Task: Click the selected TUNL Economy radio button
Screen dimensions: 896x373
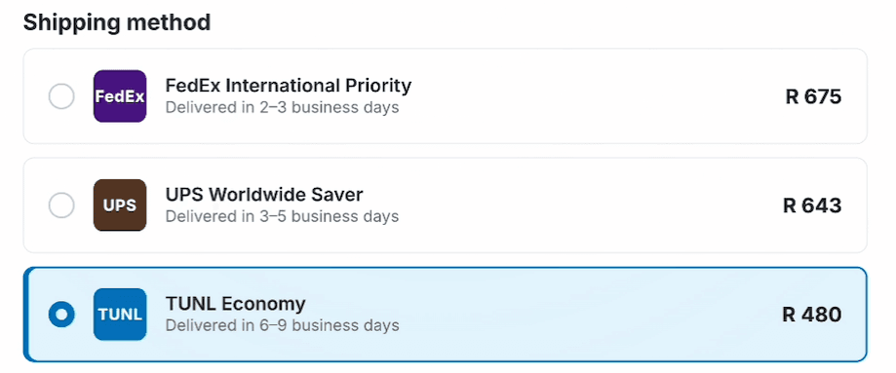Action: coord(61,315)
